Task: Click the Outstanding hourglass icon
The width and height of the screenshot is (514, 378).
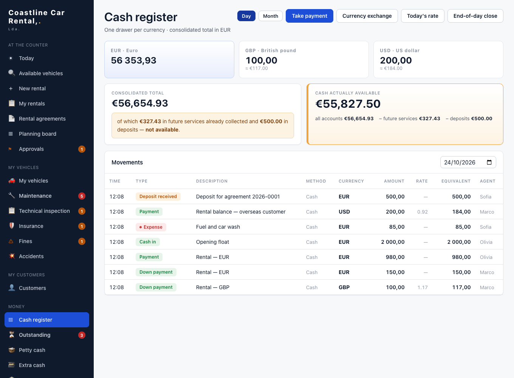Action: click(x=12, y=335)
